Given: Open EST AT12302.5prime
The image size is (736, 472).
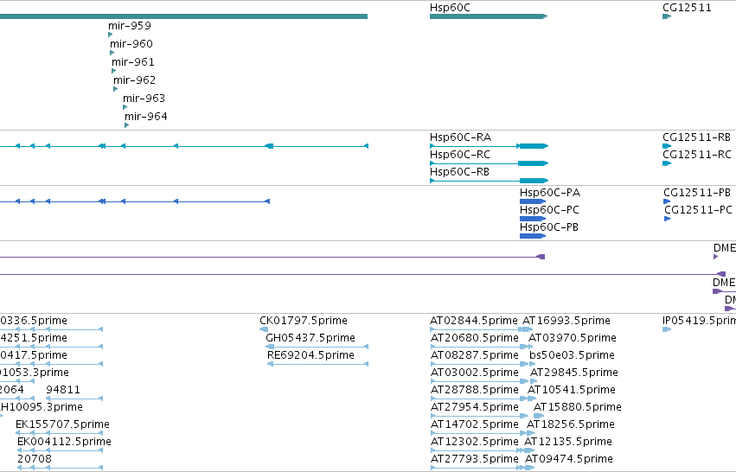Looking at the screenshot, I should (x=475, y=442).
